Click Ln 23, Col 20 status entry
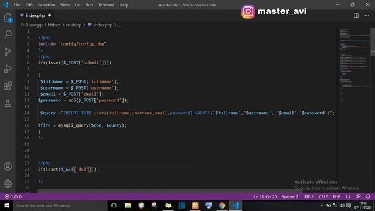 tap(265, 197)
